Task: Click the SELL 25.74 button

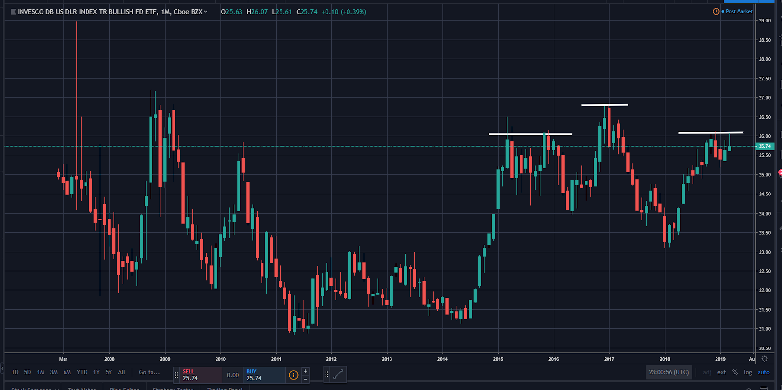Action: (200, 375)
